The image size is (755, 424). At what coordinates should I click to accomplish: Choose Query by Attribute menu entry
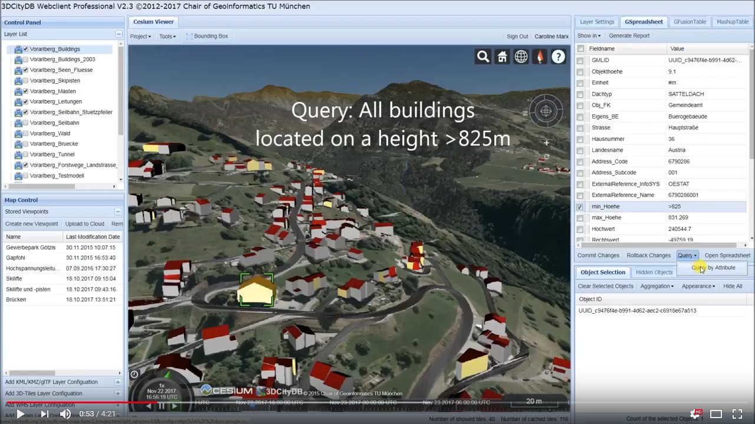pyautogui.click(x=714, y=268)
